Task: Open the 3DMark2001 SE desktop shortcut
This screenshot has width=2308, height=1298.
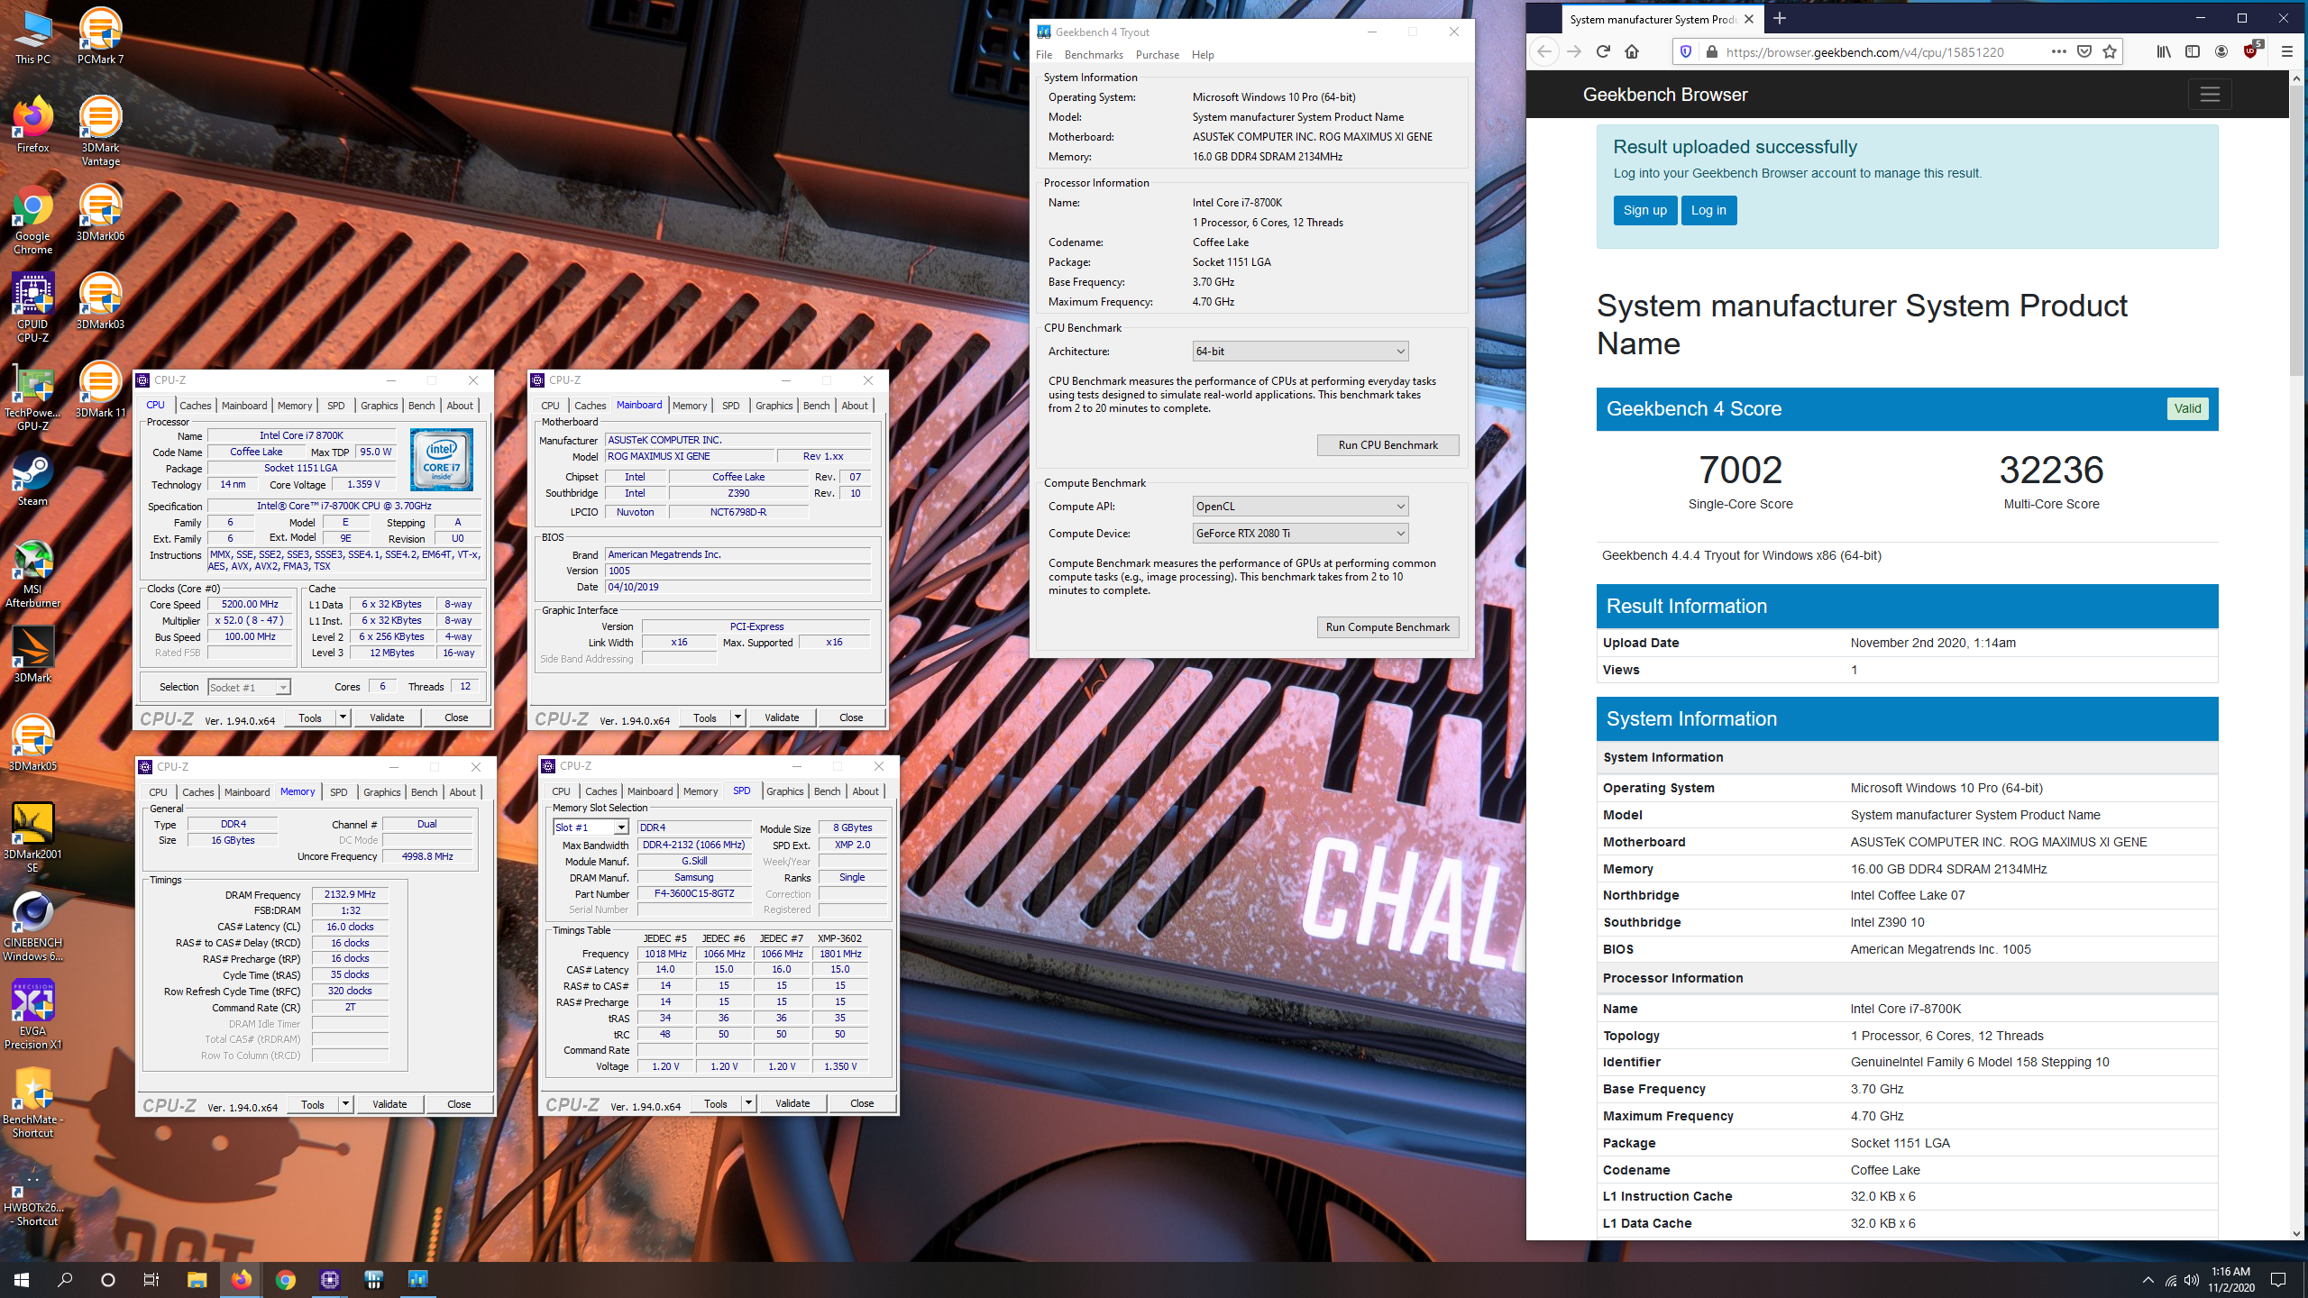Action: tap(32, 838)
